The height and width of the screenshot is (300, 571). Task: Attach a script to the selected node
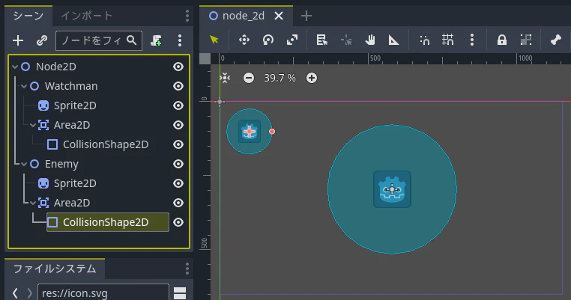pyautogui.click(x=156, y=40)
